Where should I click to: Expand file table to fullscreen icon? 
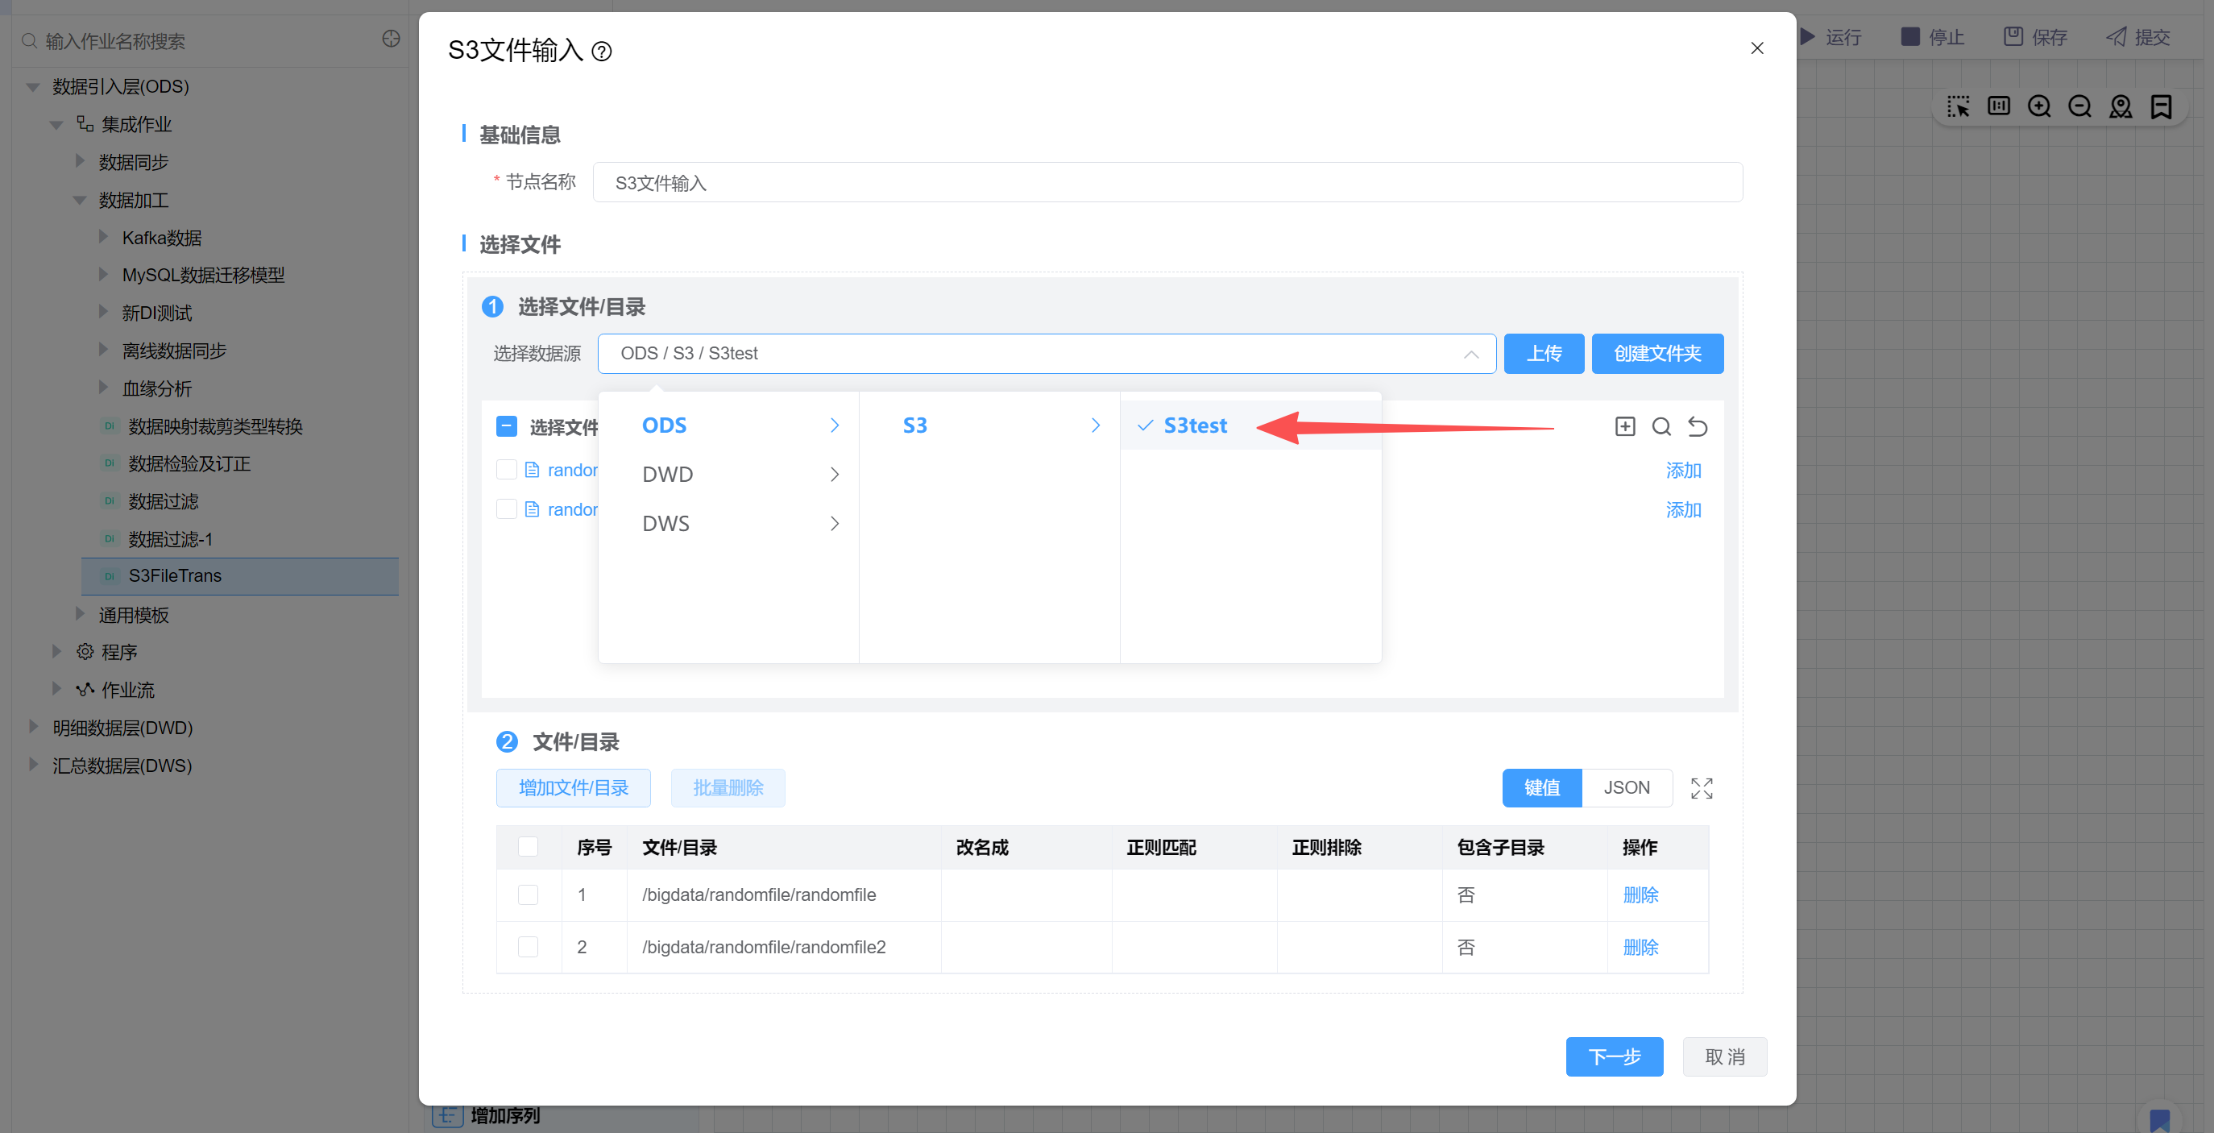coord(1701,788)
